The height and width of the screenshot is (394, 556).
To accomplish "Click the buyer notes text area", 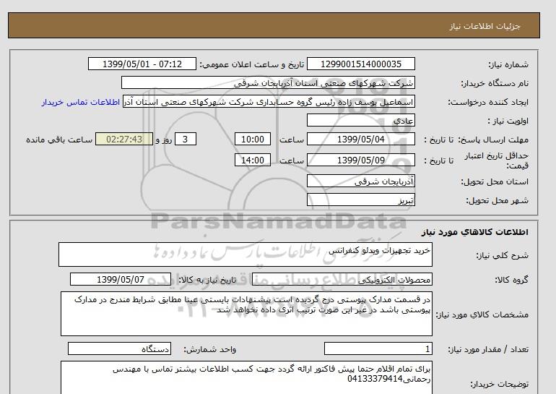I will [x=246, y=377].
